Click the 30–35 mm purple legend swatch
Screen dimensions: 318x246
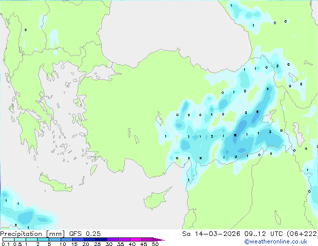[x=113, y=239]
